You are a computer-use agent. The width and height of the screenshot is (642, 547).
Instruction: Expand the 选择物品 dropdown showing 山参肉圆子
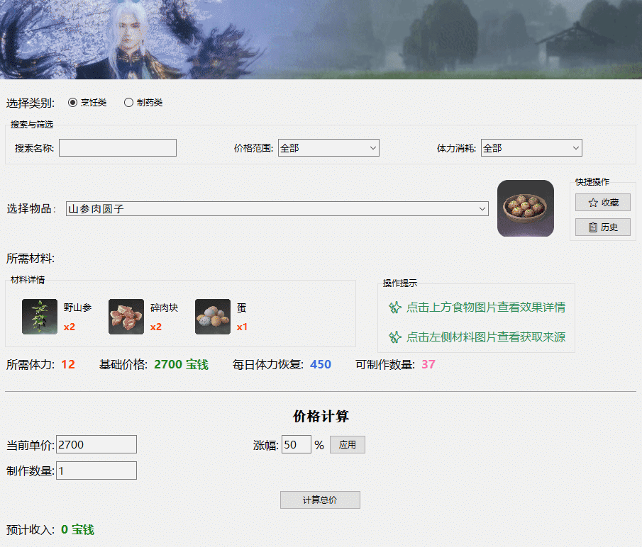point(277,208)
